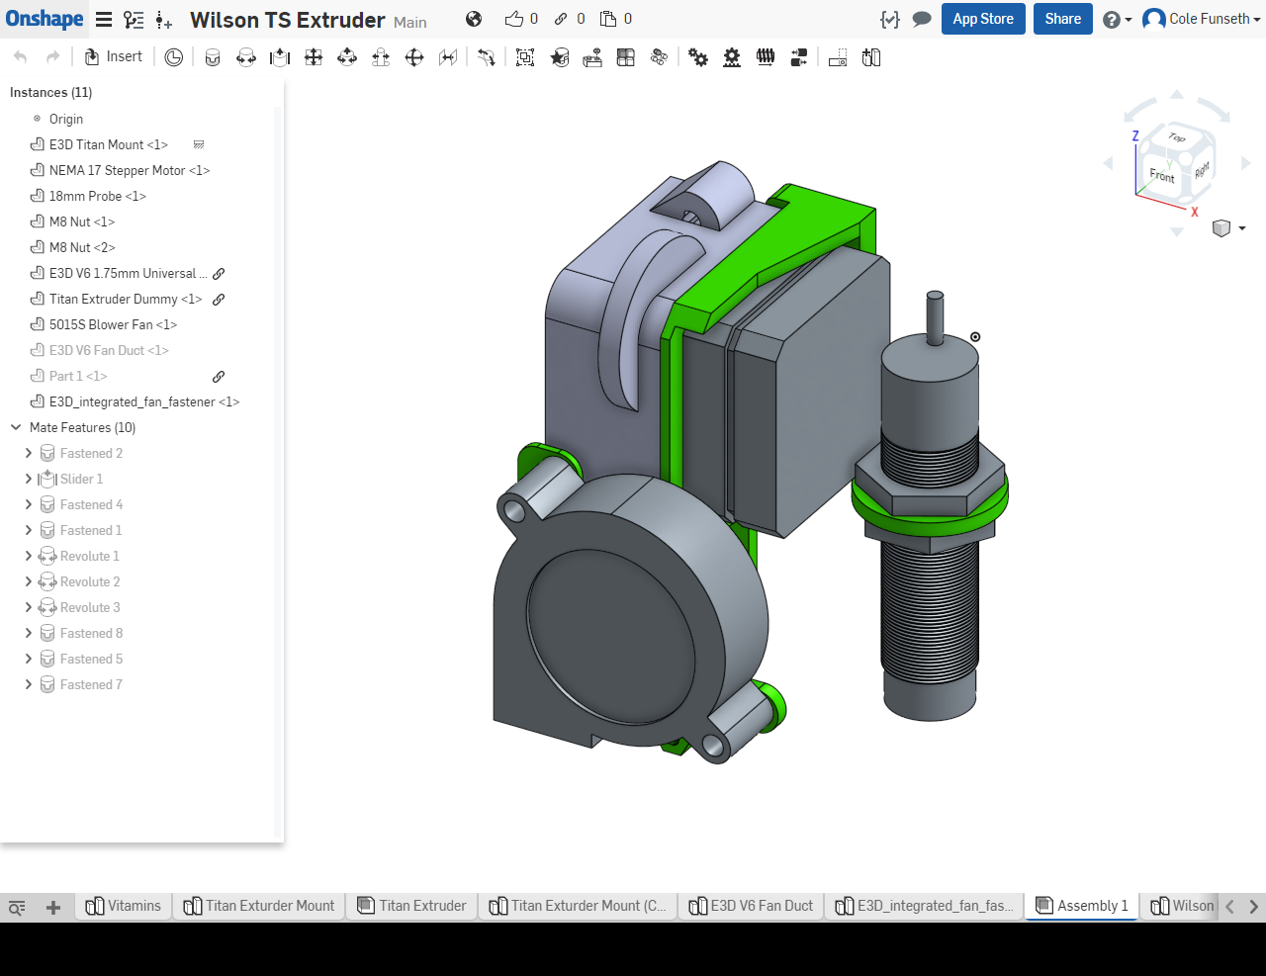
Task: Click the Undo arrow in the toolbar
Action: [x=21, y=57]
